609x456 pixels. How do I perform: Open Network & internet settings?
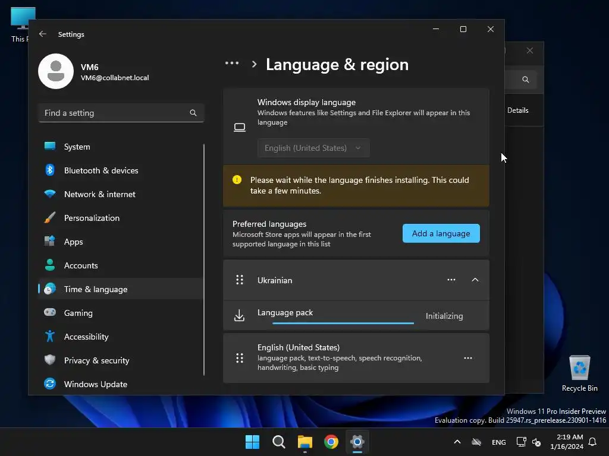point(121,194)
